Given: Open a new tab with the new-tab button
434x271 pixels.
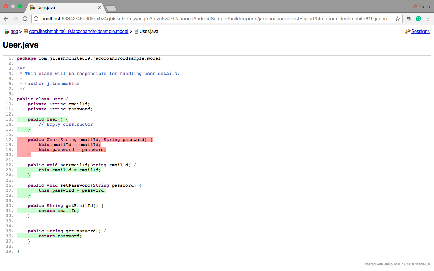Looking at the screenshot, I should pyautogui.click(x=111, y=8).
